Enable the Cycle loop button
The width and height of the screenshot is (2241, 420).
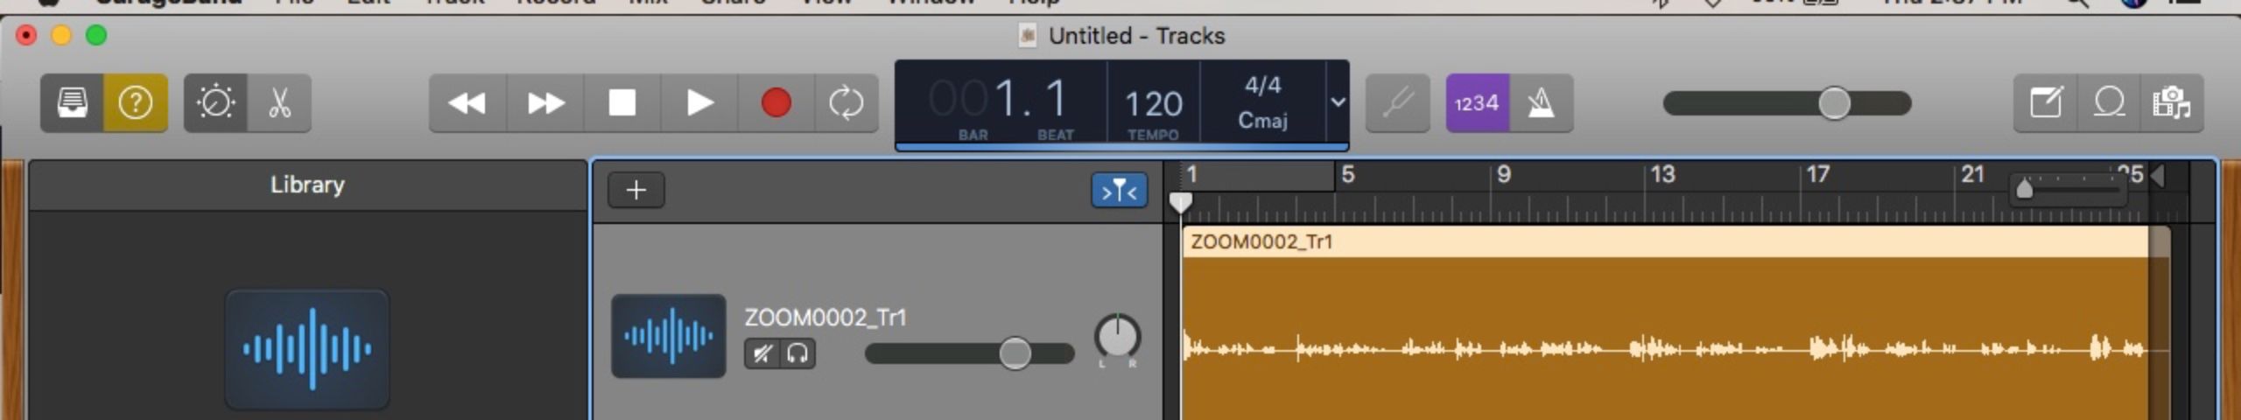coord(846,103)
